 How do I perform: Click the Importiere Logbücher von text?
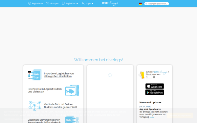(x=59, y=73)
